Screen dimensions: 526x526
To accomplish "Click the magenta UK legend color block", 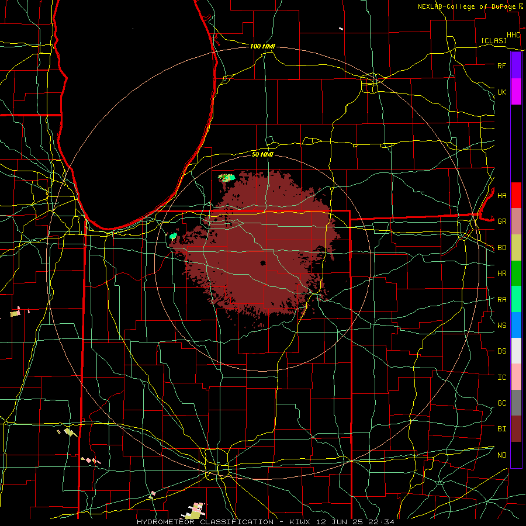I will pos(516,92).
